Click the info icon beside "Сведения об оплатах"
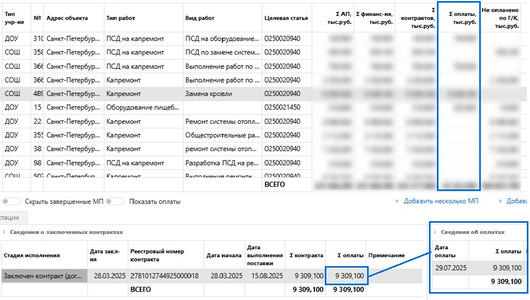Viewport: 530px width, 300px height. 435,232
